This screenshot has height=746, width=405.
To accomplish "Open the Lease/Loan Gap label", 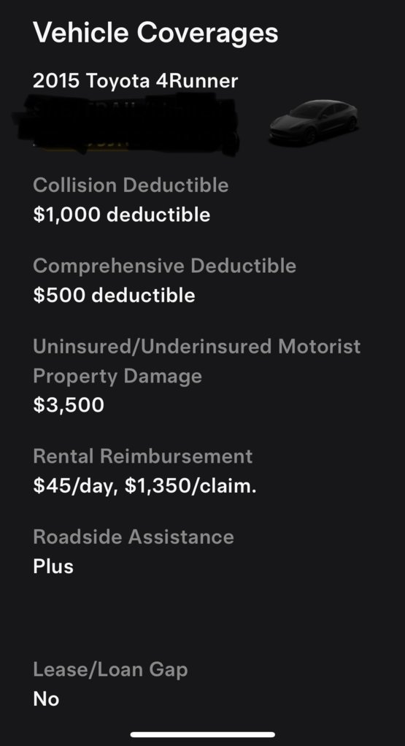I will pos(110,670).
